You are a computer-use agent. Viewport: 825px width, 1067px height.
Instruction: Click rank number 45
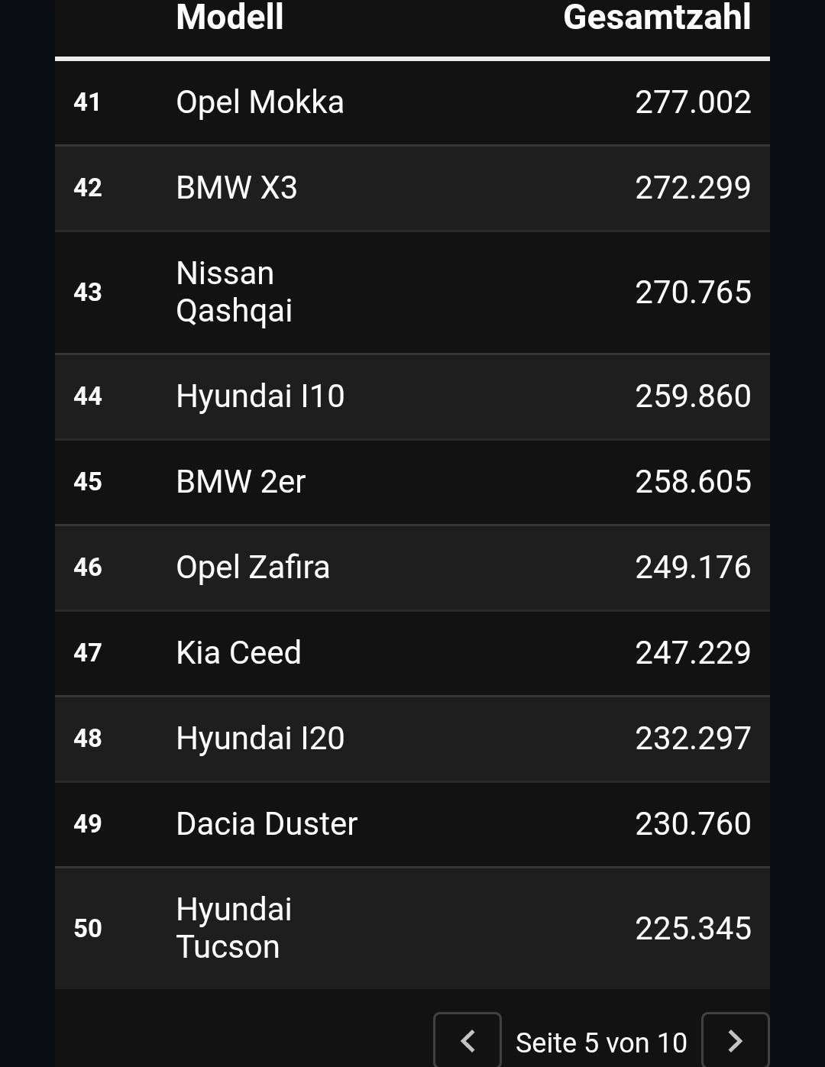pos(88,482)
